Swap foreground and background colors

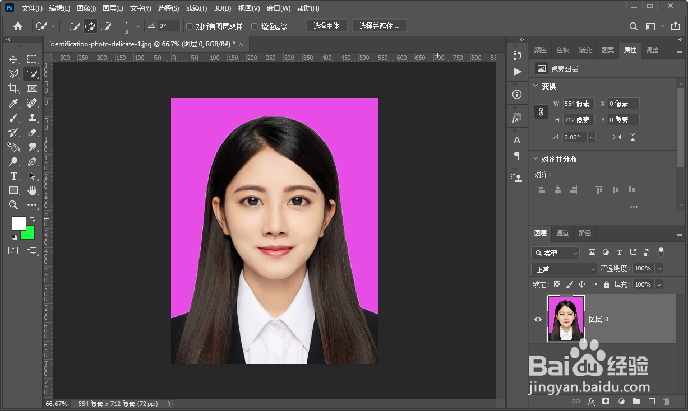tap(33, 219)
